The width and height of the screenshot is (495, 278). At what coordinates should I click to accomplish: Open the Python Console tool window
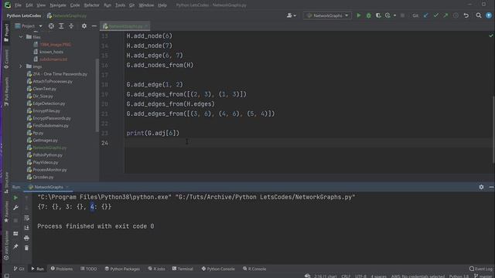tap(218, 269)
